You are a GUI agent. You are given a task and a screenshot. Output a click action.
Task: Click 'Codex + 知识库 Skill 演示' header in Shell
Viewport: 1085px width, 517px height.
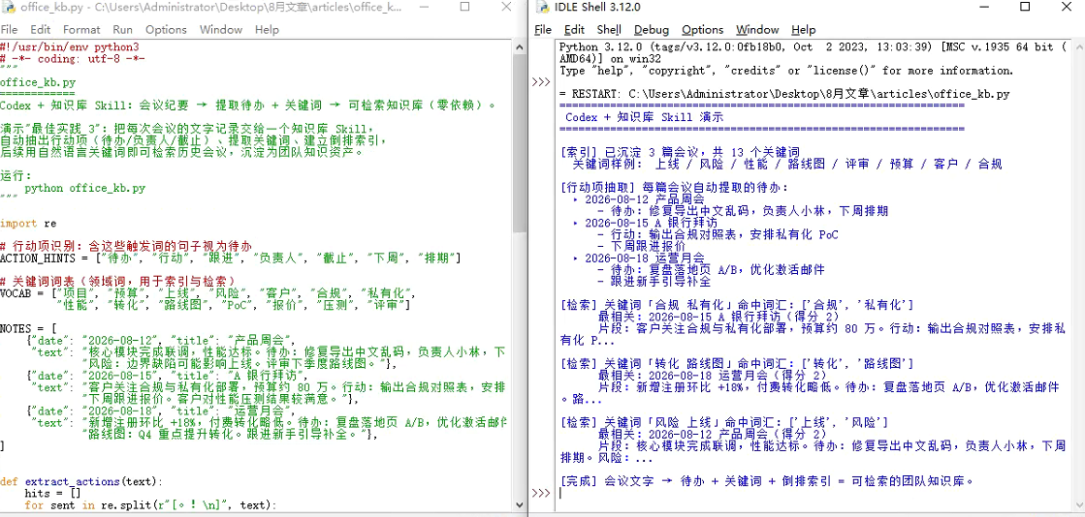point(644,117)
